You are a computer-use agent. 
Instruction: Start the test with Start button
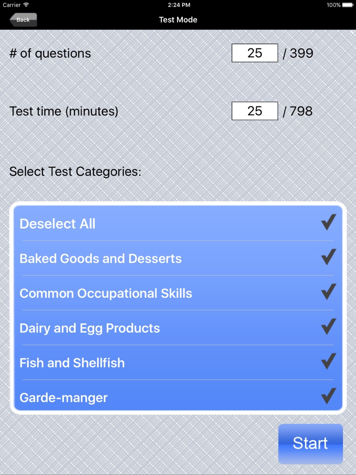coord(310,444)
